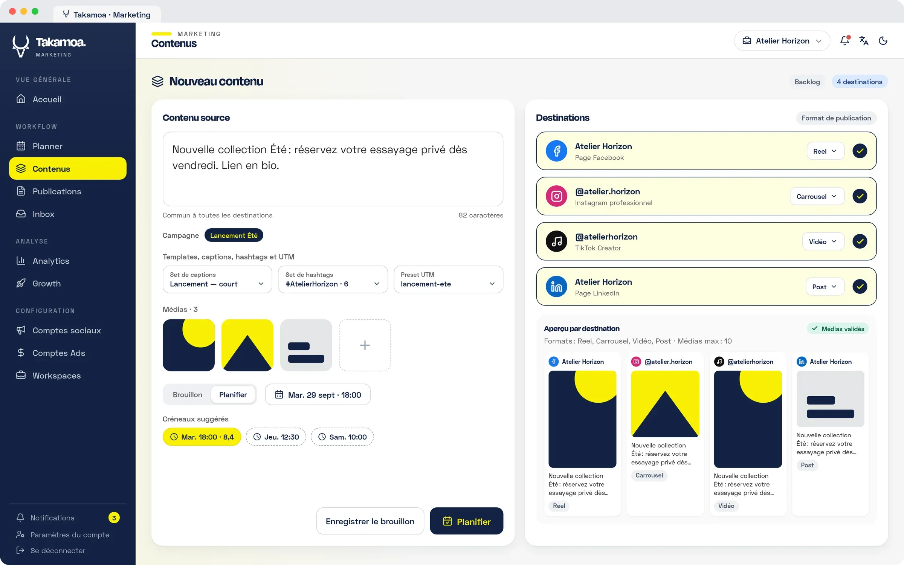Click the Growth rocket icon in sidebar
The image size is (904, 565).
coord(21,283)
